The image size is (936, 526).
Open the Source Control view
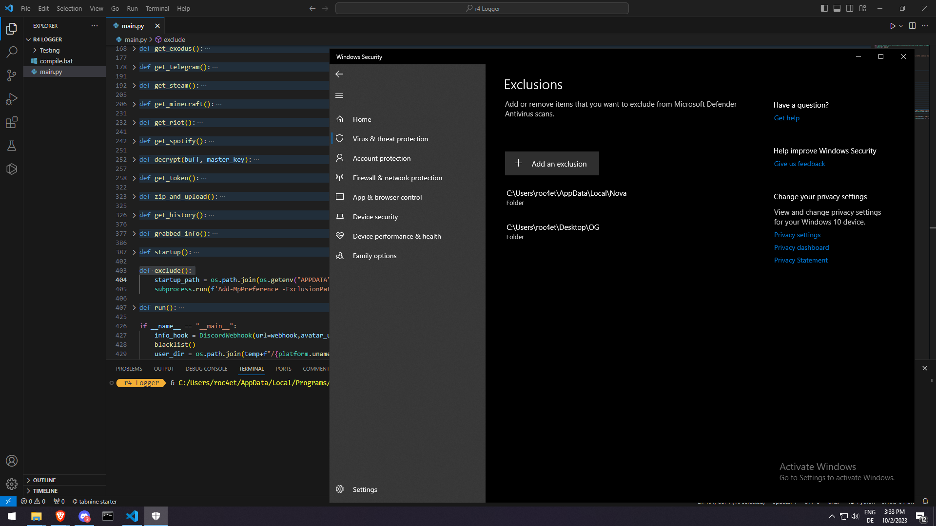12,75
